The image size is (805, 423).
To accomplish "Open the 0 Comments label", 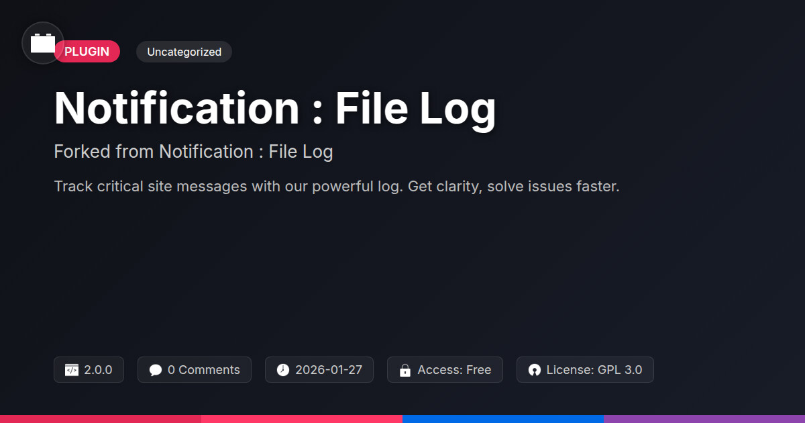I will tap(203, 370).
